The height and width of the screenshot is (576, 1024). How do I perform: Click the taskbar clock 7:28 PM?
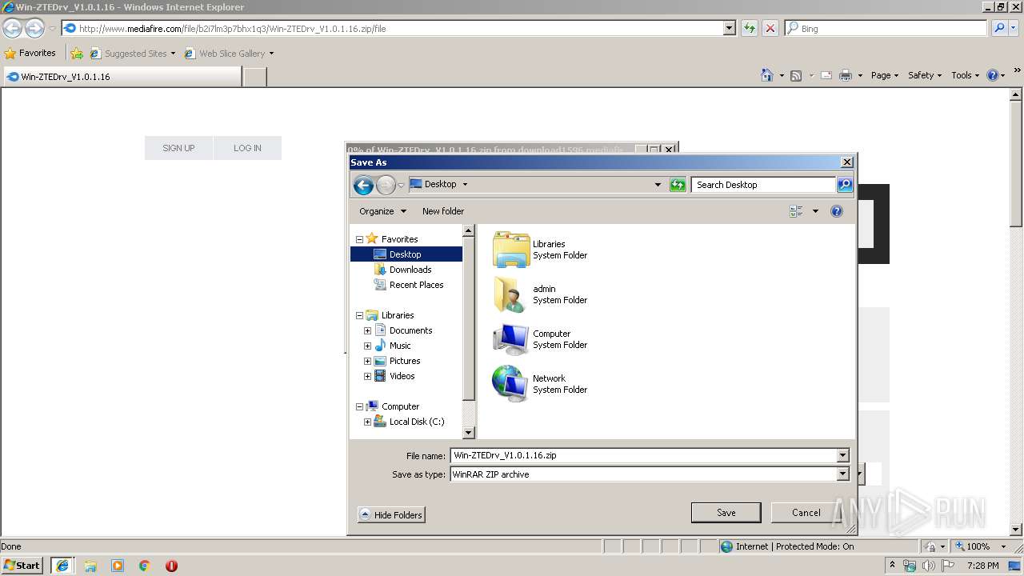[x=982, y=566]
